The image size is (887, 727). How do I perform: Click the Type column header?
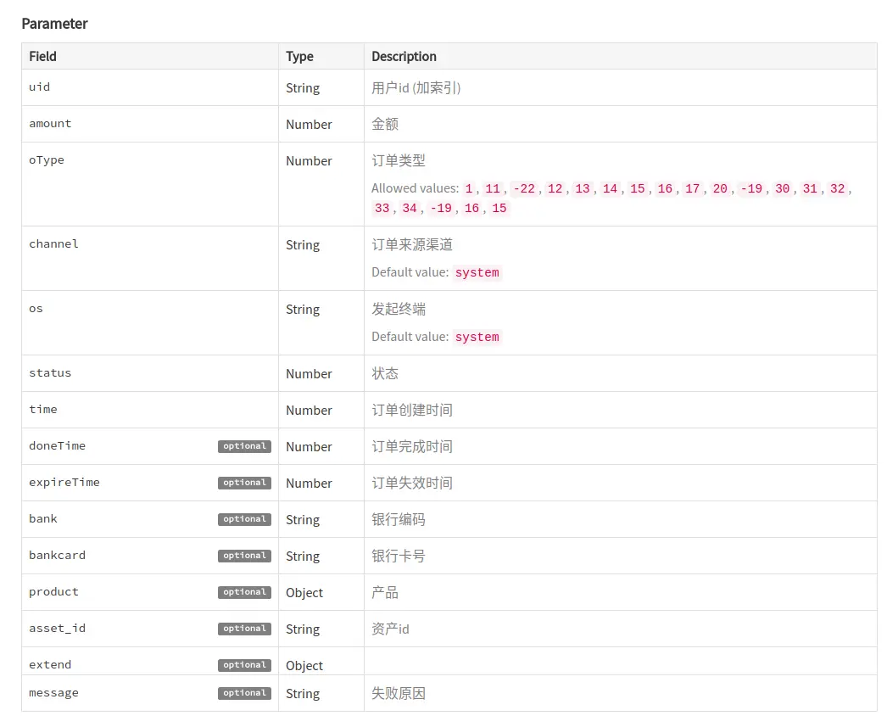[x=299, y=57]
